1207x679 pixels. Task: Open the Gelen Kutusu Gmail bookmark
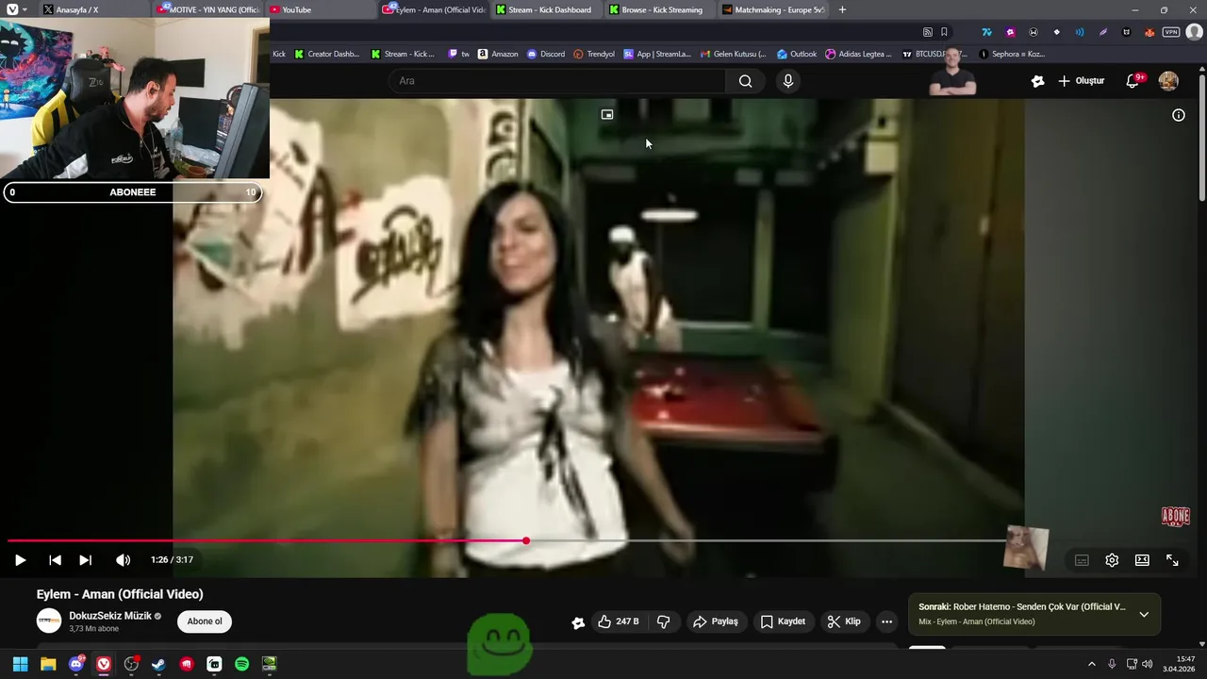point(733,54)
